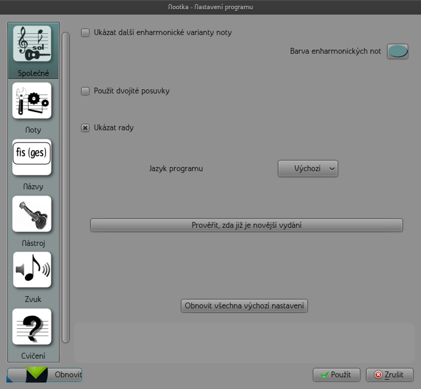Click Obnovit všechna výchozí nastavení button
The image size is (421, 389).
point(244,305)
